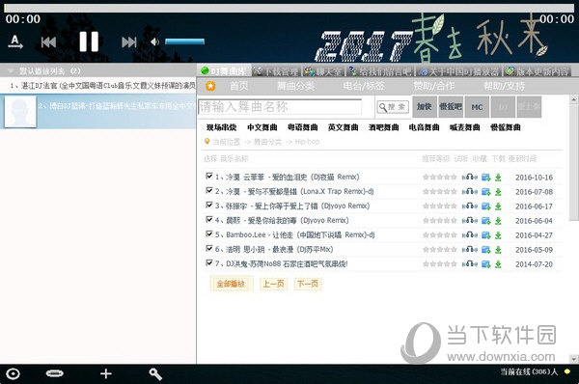Viewport: 579px width, 384px height.
Task: Click the minus remove icon in bottom bar
Action: point(55,373)
